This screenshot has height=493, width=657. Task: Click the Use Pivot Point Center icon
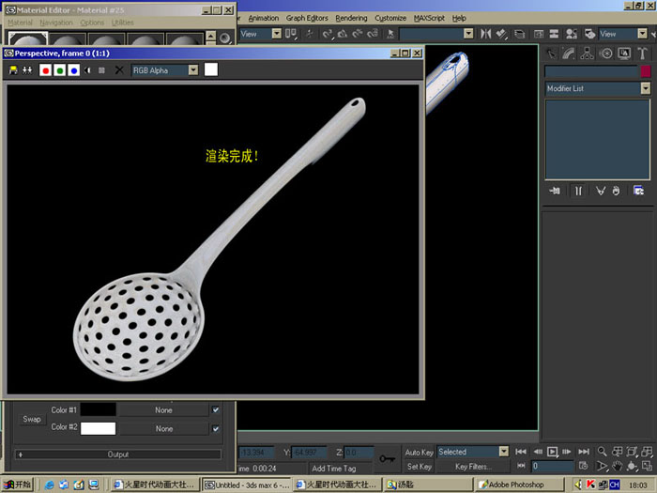[x=291, y=34]
